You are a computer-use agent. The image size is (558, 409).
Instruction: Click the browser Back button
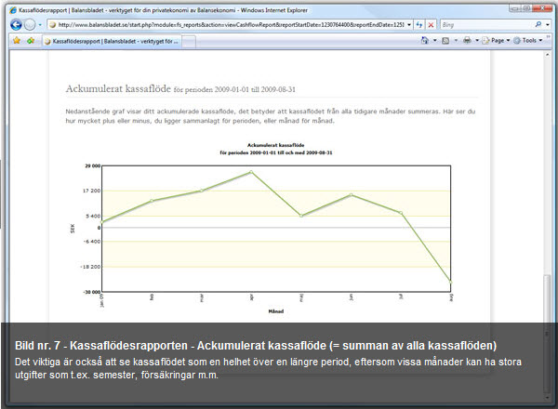[x=16, y=24]
